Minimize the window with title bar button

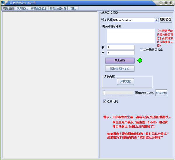tap(160, 3)
